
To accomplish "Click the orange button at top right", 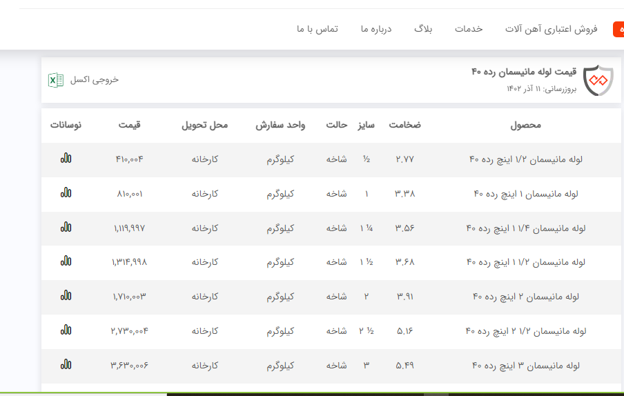I will point(618,29).
